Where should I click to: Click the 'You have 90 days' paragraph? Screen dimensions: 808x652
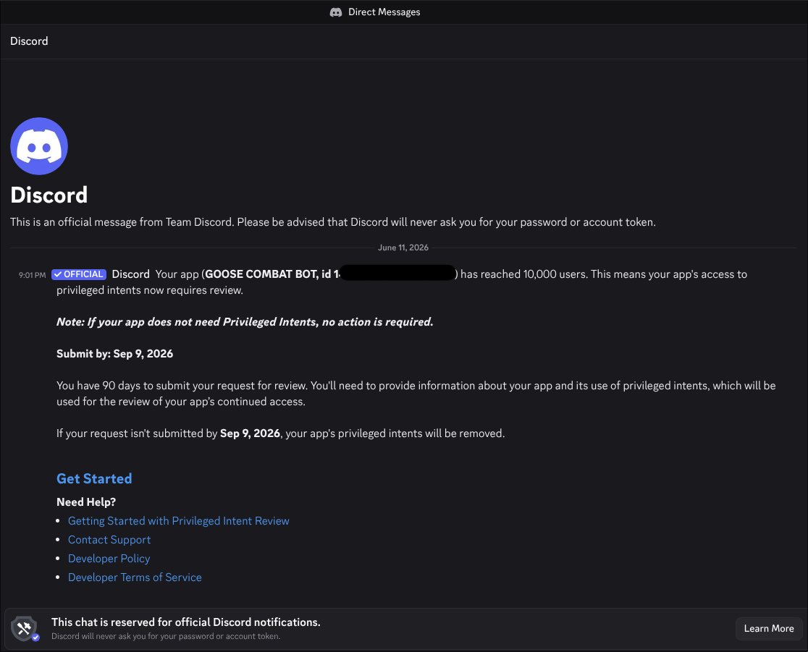[x=416, y=394]
